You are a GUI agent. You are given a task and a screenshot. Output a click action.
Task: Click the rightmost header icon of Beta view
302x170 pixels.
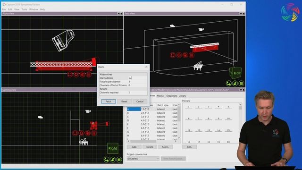click(243, 14)
